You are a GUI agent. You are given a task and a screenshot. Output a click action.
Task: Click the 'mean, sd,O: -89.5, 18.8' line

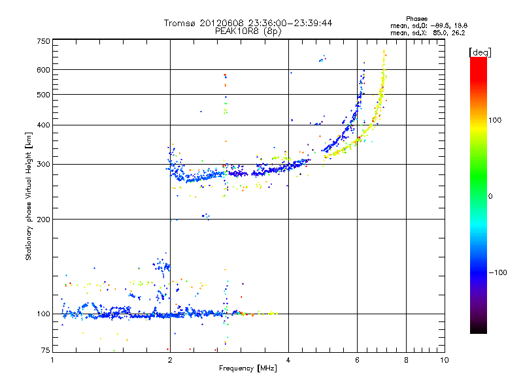(x=429, y=25)
